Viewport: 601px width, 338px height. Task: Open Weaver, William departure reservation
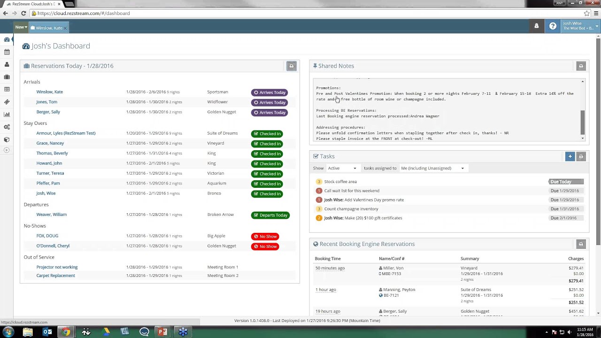pyautogui.click(x=51, y=215)
